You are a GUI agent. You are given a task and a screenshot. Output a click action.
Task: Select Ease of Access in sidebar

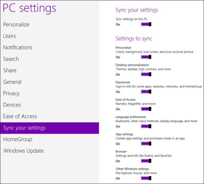coord(20,117)
